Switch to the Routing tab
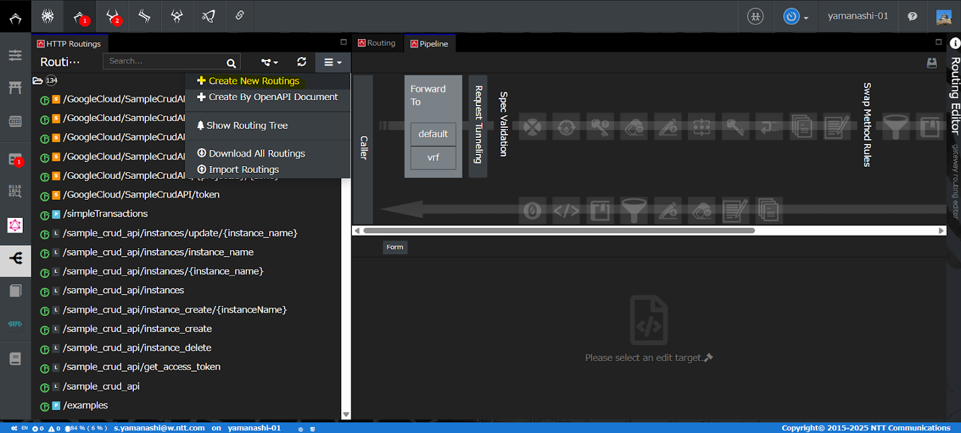961x433 pixels. point(377,43)
